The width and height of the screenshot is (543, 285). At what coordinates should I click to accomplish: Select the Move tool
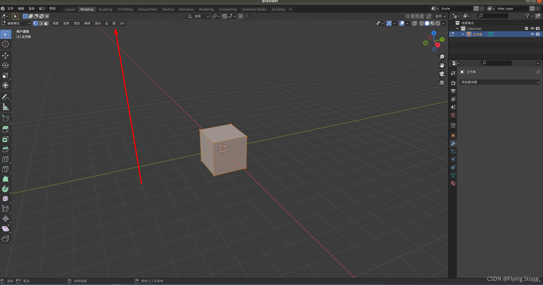[x=5, y=55]
